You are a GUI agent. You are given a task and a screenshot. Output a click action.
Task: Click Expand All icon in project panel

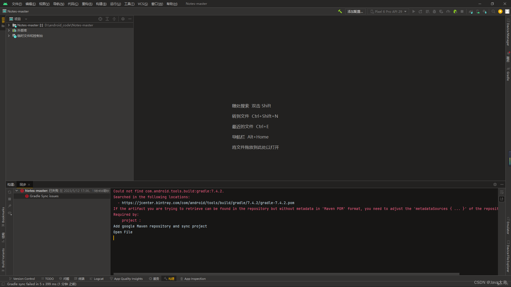[107, 19]
